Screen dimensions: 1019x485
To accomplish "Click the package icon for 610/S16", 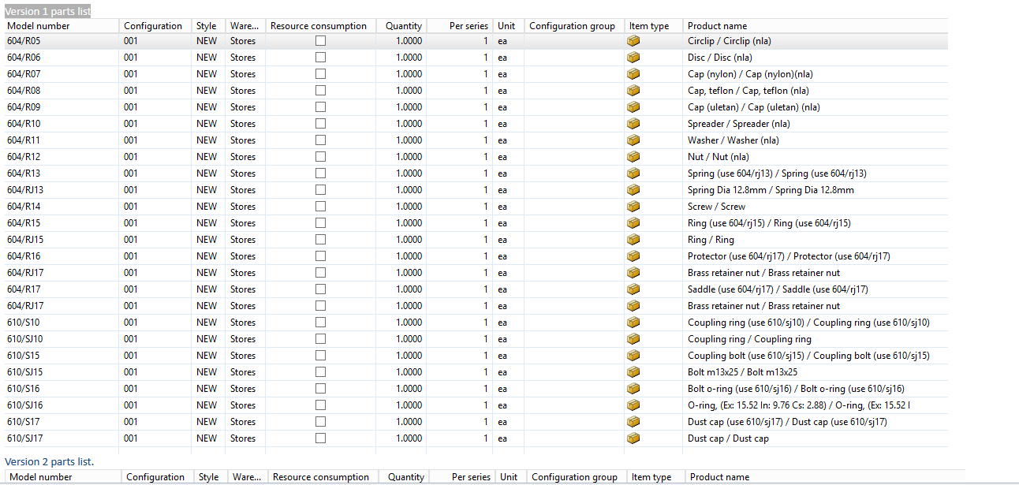I will pyautogui.click(x=633, y=388).
